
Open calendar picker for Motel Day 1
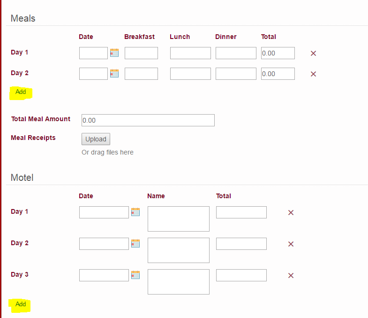coord(135,212)
